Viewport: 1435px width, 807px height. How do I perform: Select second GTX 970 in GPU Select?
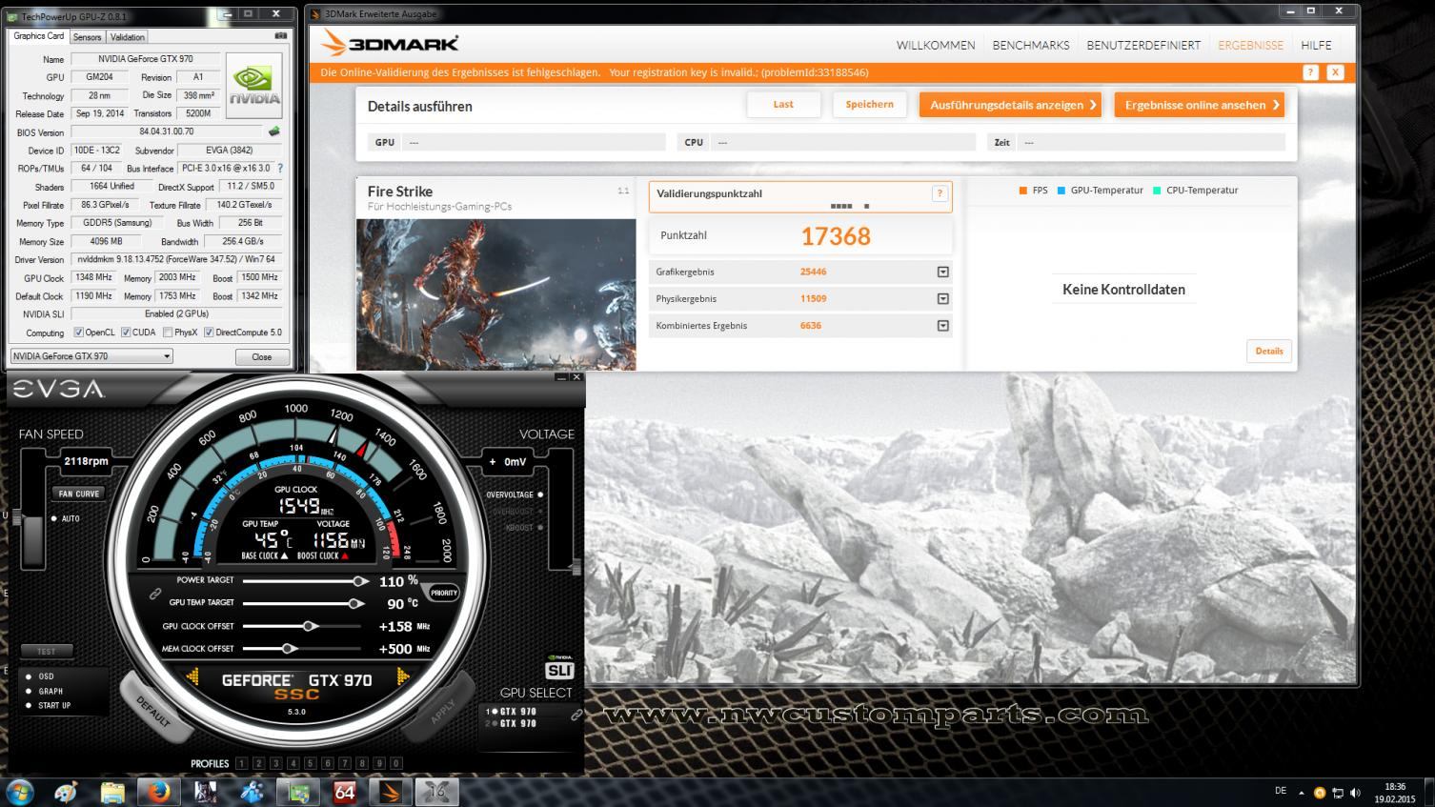pos(513,723)
